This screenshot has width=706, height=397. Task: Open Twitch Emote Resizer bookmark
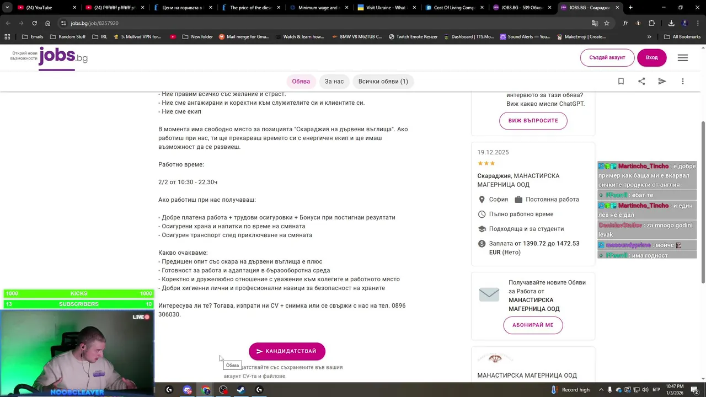[413, 37]
